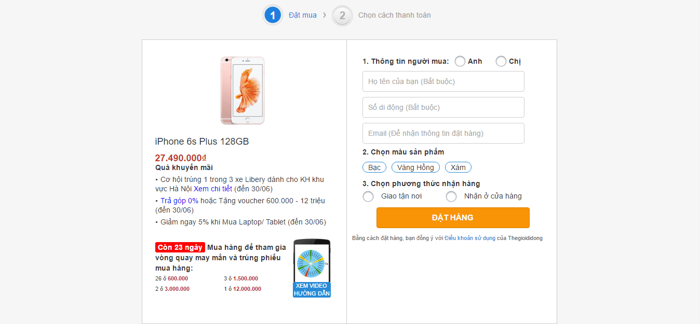This screenshot has width=700, height=324.
Task: Pick the "Vàng Hồng" color option
Action: coord(415,167)
